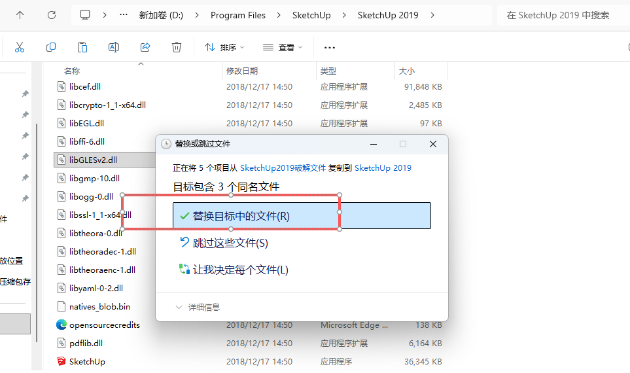The image size is (630, 373).
Task: Open the Sort (排序) dropdown
Action: [x=224, y=47]
